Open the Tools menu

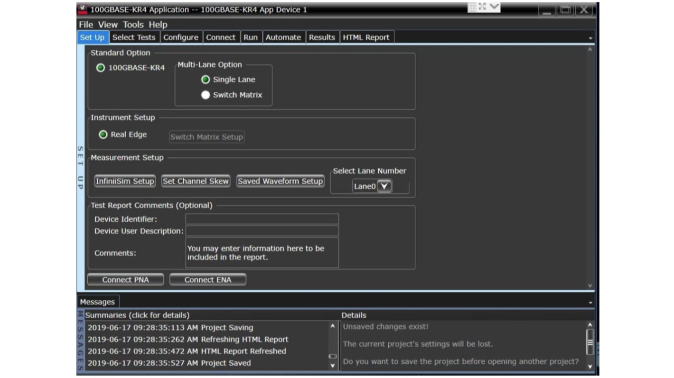pyautogui.click(x=133, y=25)
